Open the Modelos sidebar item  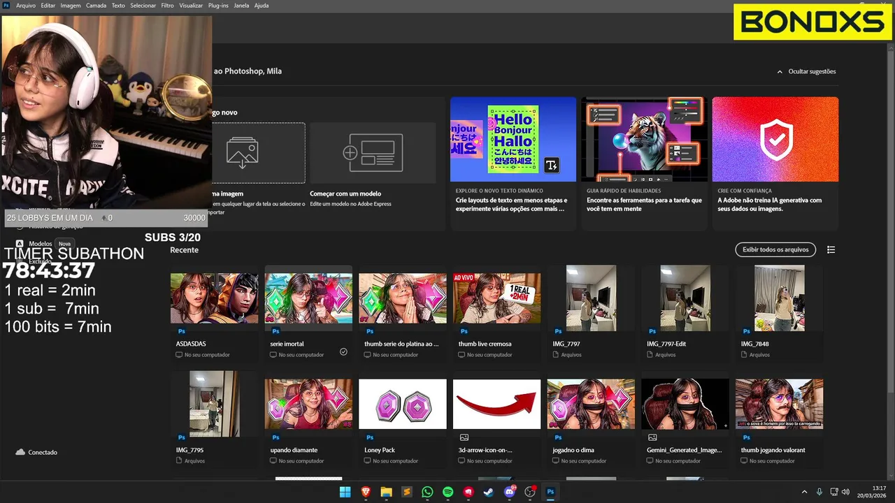(x=40, y=244)
